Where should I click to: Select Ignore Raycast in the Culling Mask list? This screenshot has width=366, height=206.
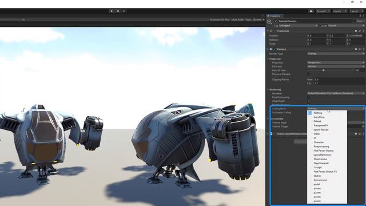pos(327,130)
